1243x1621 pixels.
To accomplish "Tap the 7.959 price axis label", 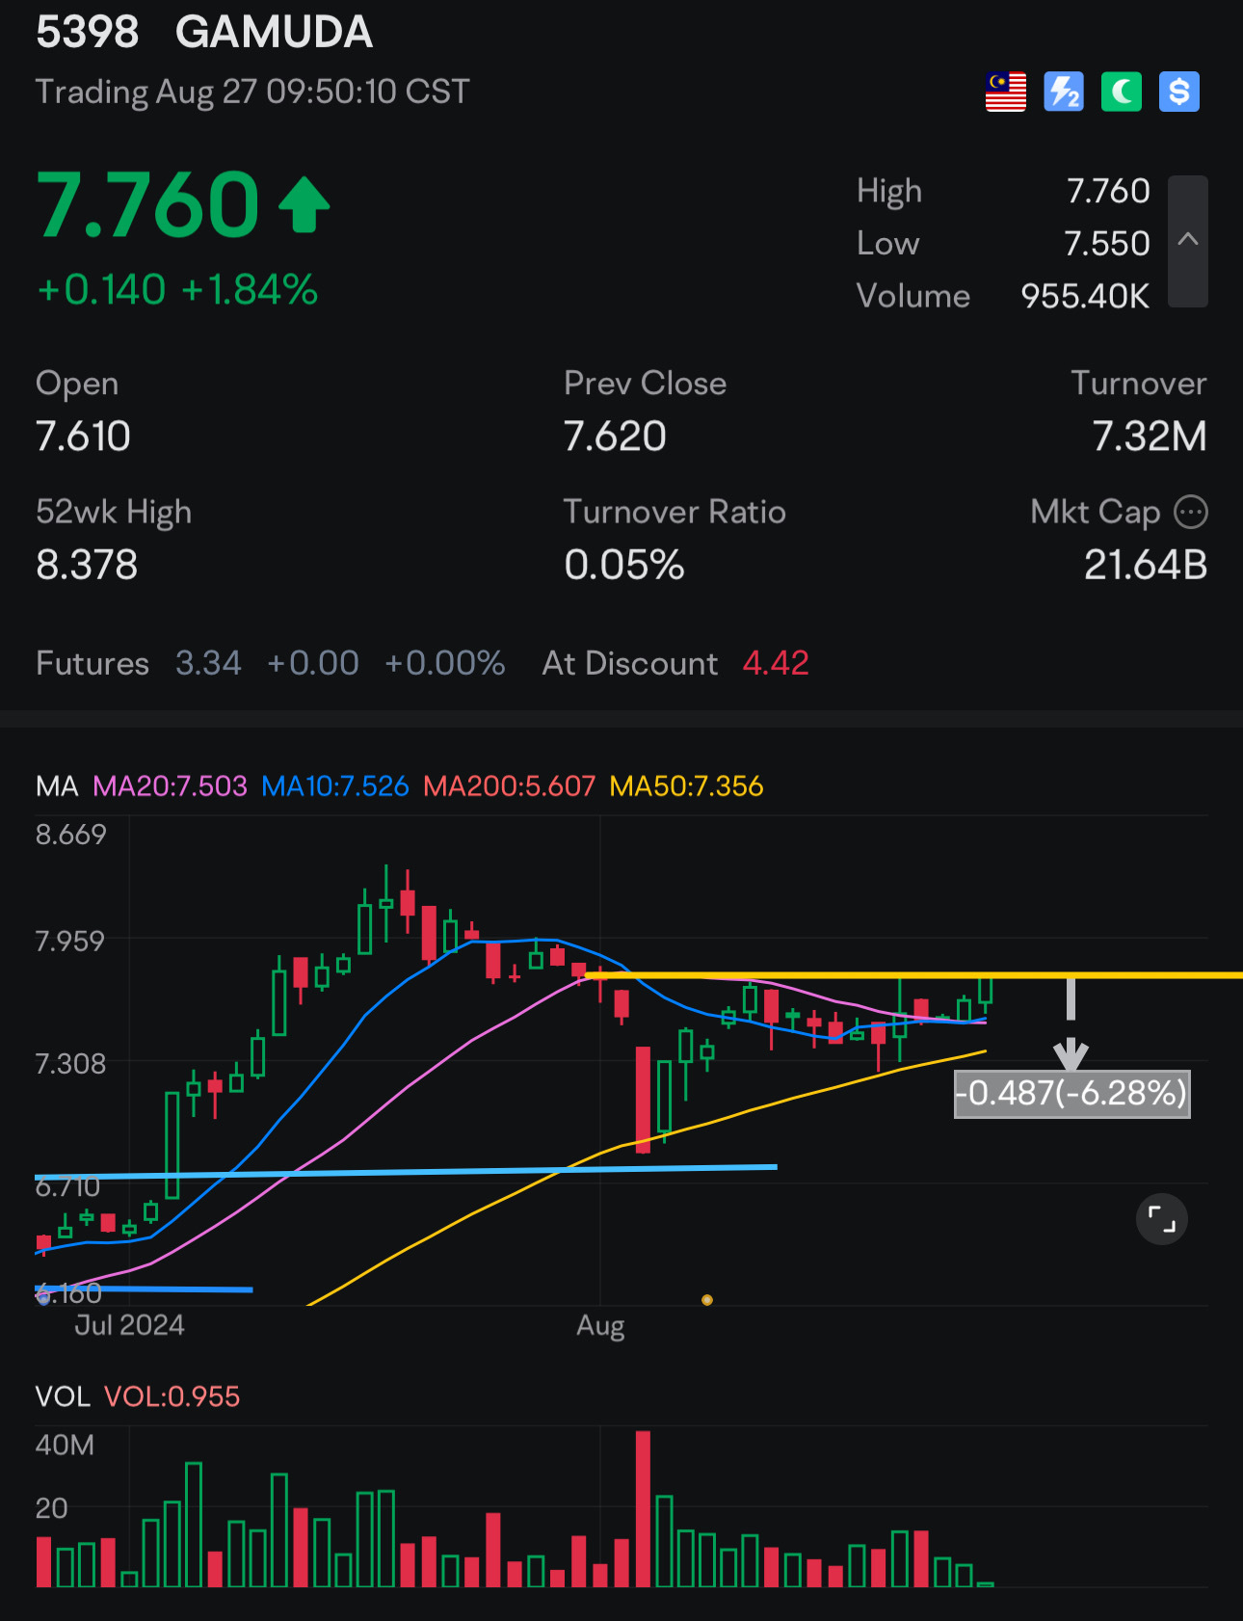I will (69, 941).
